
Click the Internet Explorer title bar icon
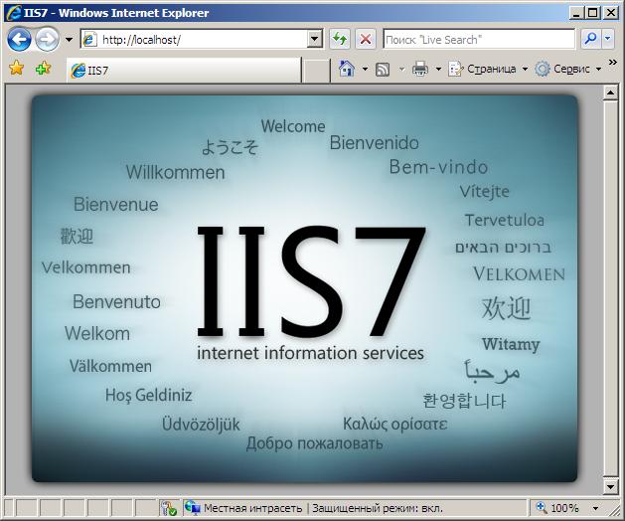click(14, 13)
